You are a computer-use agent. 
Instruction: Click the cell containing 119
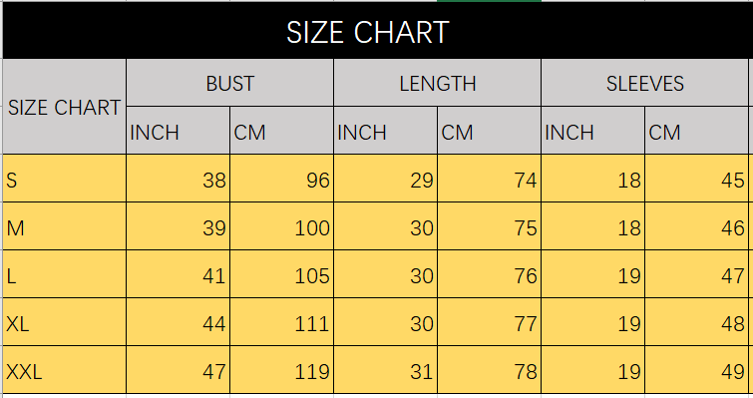tap(281, 370)
